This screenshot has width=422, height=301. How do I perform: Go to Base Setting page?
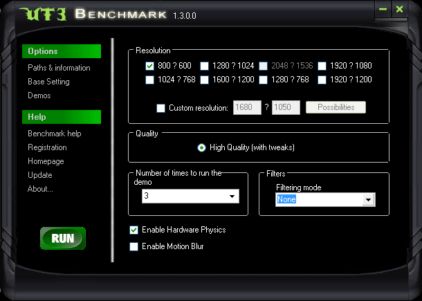click(48, 82)
